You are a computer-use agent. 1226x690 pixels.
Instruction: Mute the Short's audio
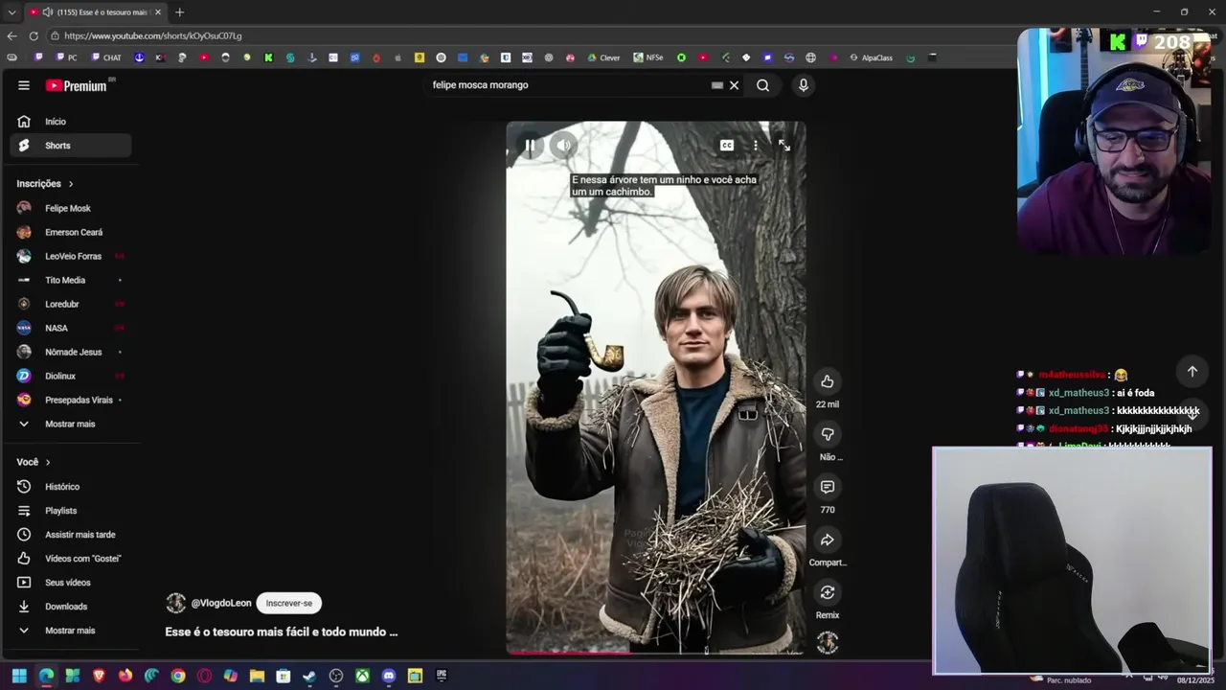[563, 146]
